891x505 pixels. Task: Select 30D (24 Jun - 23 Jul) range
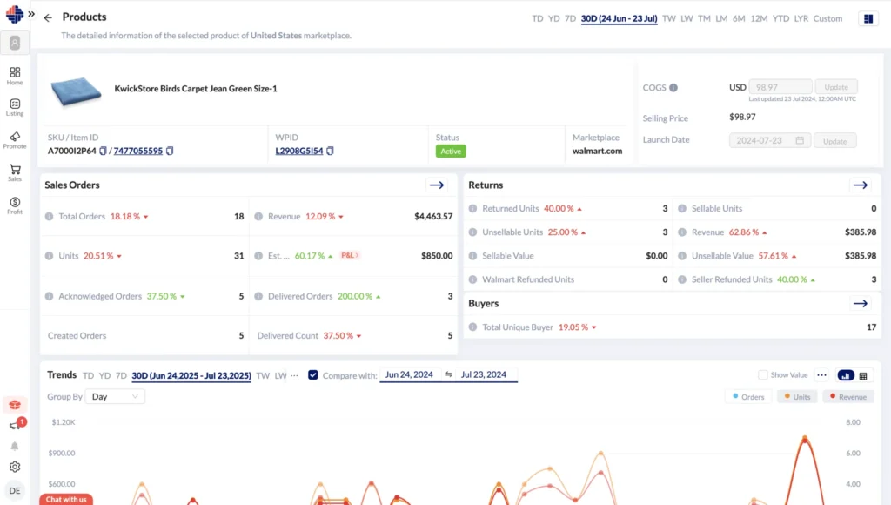tap(619, 18)
